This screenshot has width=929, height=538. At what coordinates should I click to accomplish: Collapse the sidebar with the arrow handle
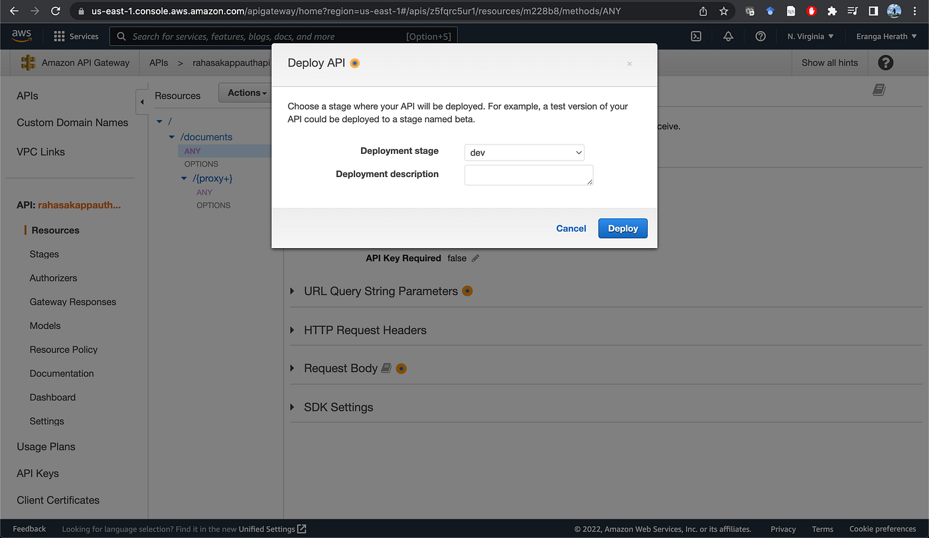[x=141, y=102]
